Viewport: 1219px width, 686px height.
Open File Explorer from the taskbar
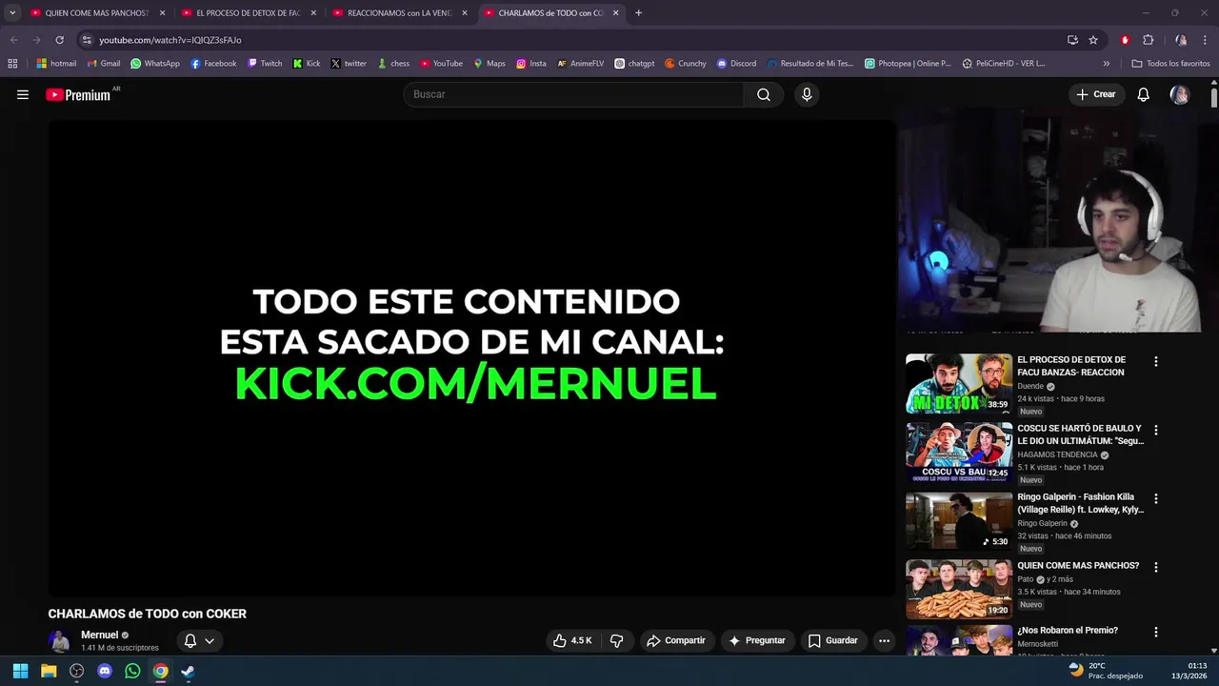tap(49, 671)
